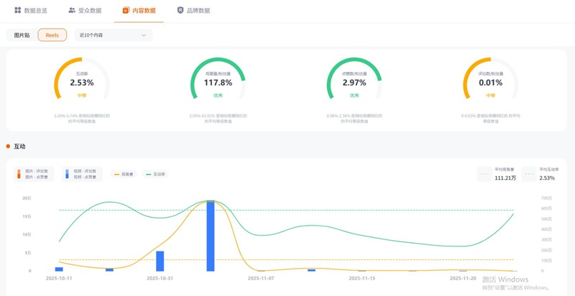575x296 pixels.
Task: Click the 数据总览 grid icon
Action: point(17,10)
